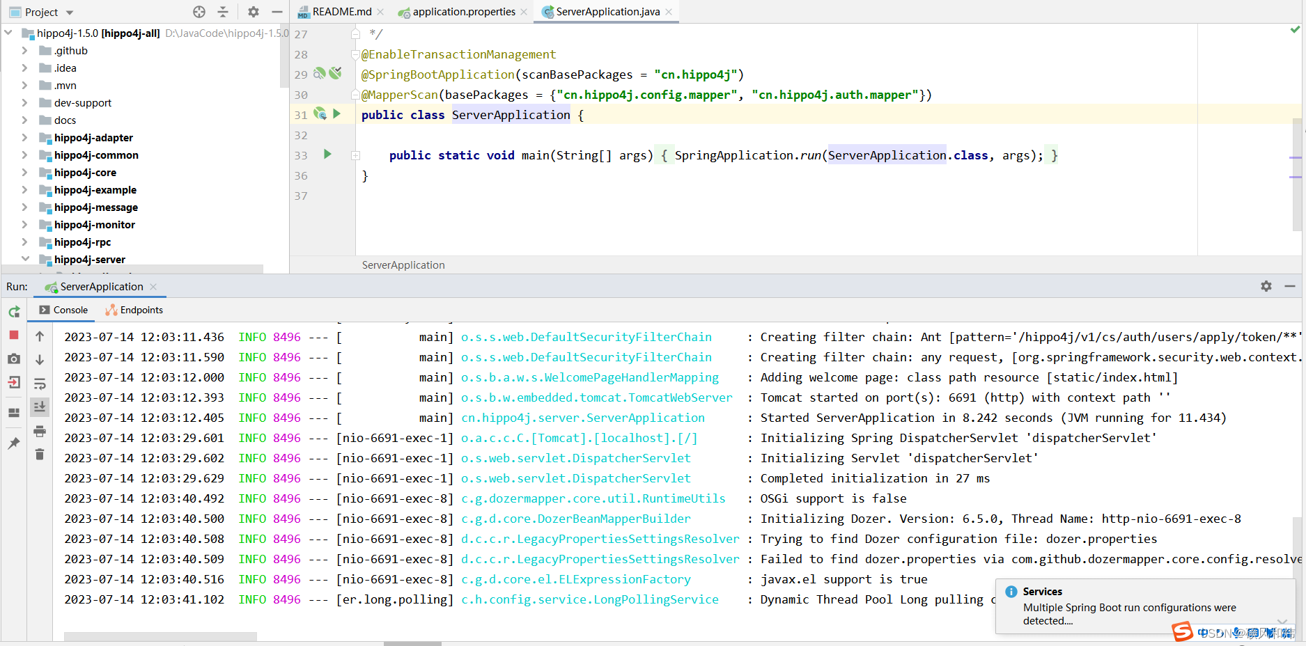Collapse the hippo4j-server module
Screen dimensions: 1306x646
(x=24, y=259)
